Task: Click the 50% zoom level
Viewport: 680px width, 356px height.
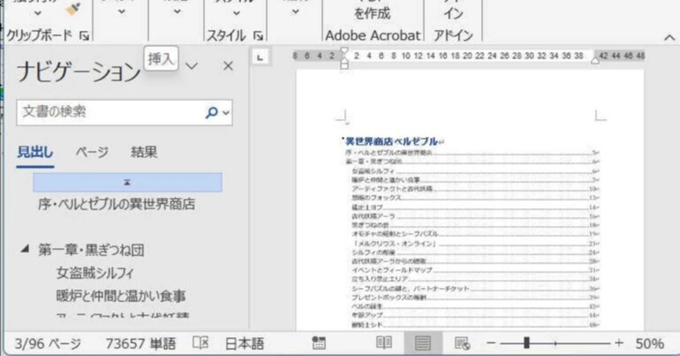Action: pos(649,344)
